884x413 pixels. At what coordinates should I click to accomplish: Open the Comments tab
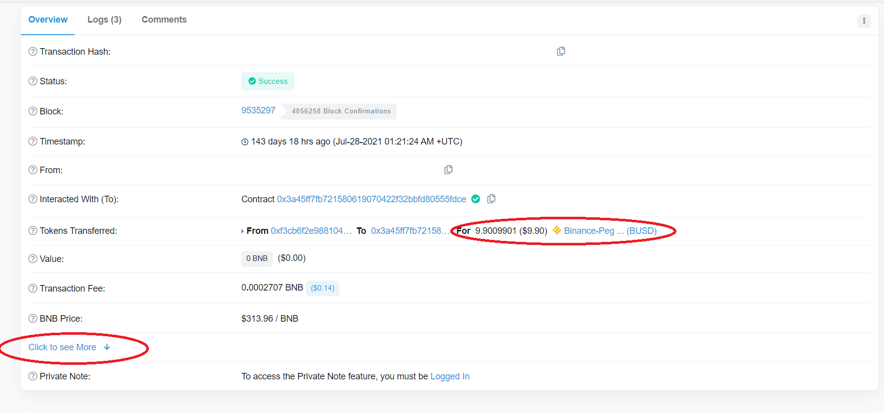(x=164, y=20)
